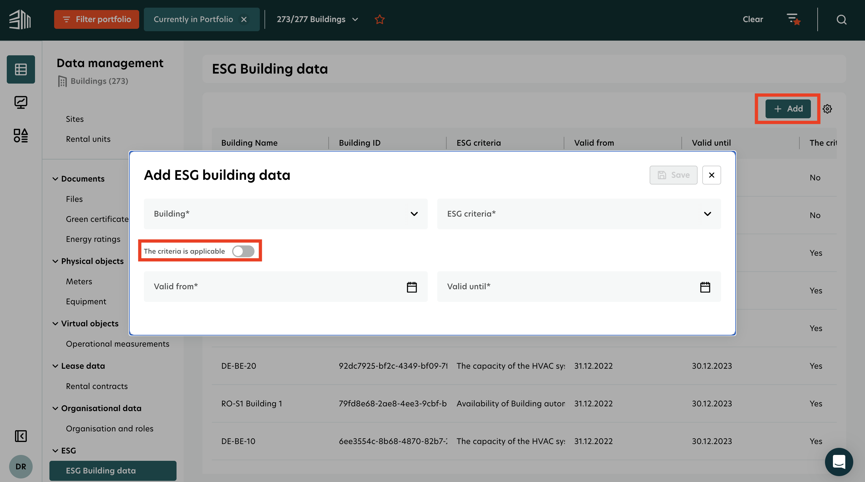Open Valid until calendar picker
Image resolution: width=865 pixels, height=482 pixels.
click(x=705, y=287)
